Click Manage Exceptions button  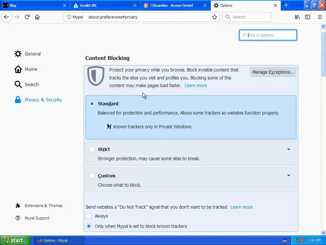pos(273,72)
